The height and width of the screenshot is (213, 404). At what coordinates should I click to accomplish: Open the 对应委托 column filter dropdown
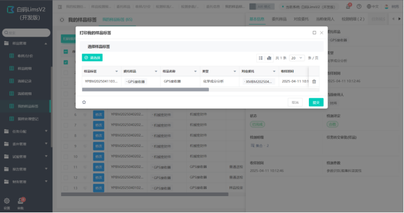274,72
